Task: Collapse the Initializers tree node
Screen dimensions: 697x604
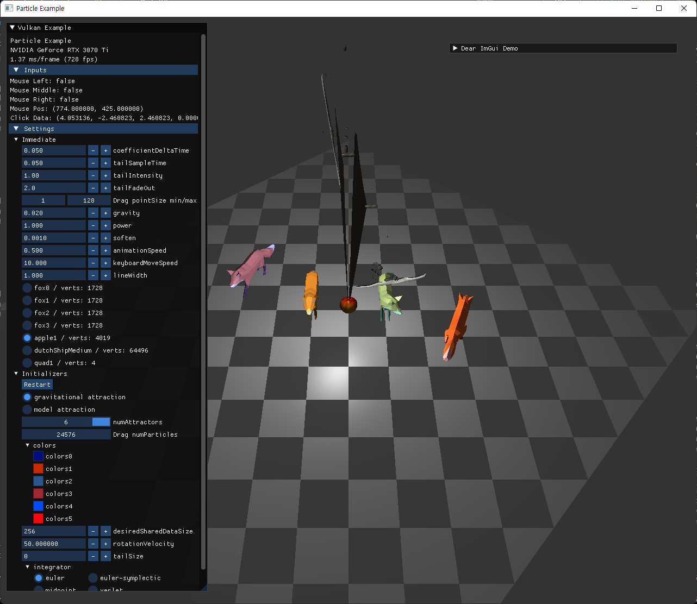Action: coord(16,374)
